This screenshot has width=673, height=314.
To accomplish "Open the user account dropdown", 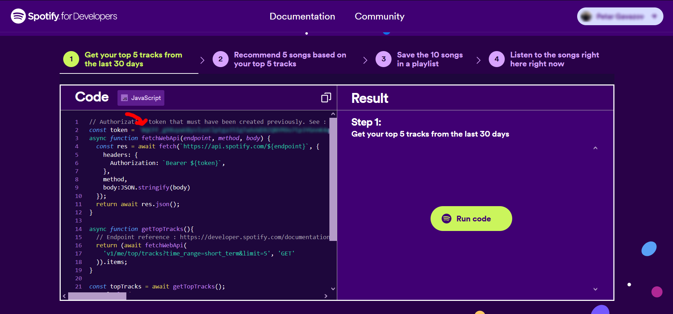I will 620,16.
